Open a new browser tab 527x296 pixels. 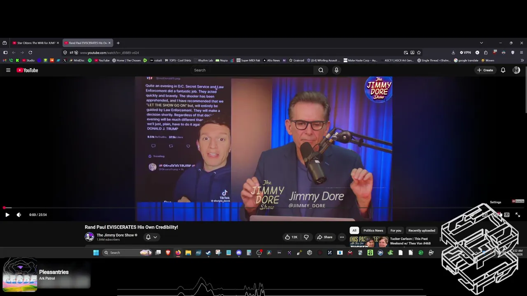pos(118,43)
